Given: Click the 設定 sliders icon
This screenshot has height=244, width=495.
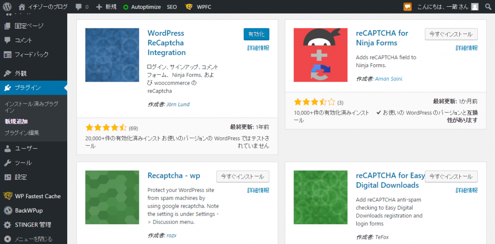Looking at the screenshot, I should tap(7, 177).
